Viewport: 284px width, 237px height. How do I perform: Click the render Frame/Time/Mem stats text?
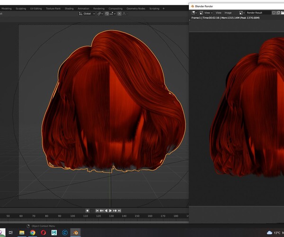coord(225,18)
